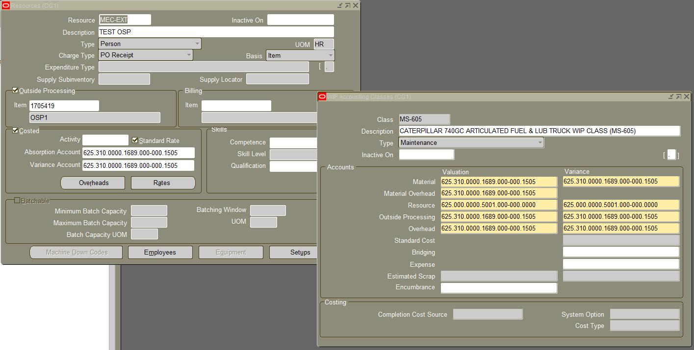Click the Material Valuation account field
Screen dimensions: 694x350
[x=499, y=182]
